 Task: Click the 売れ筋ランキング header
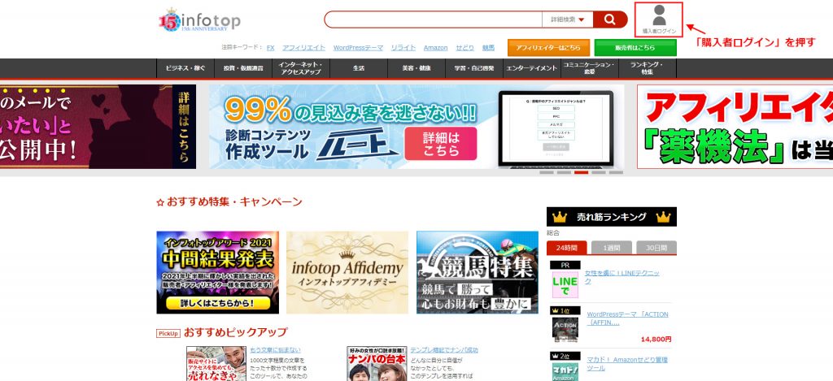click(612, 217)
